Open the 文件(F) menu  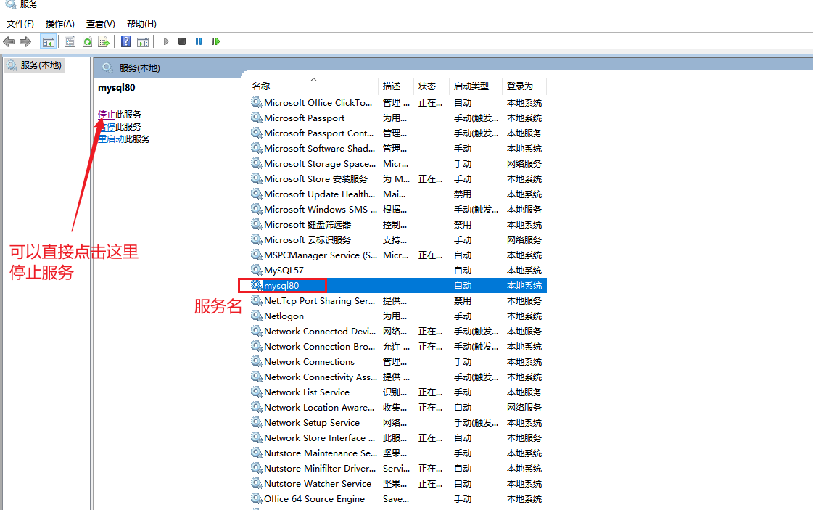[x=20, y=24]
